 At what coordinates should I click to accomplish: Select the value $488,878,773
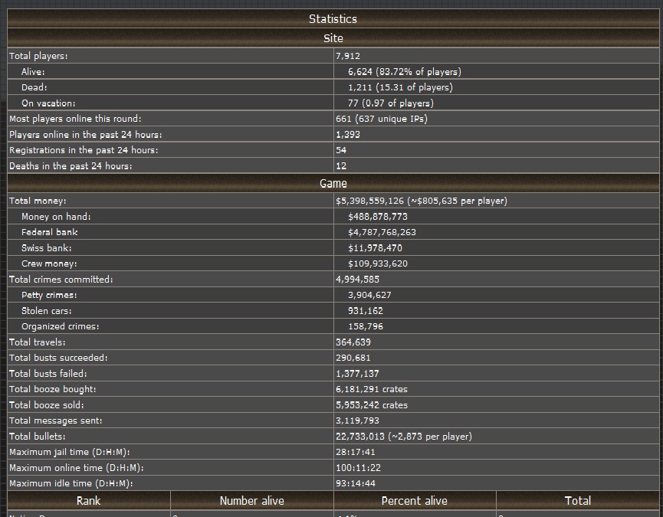point(378,217)
